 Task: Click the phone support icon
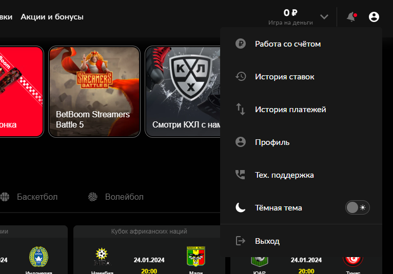pos(240,175)
